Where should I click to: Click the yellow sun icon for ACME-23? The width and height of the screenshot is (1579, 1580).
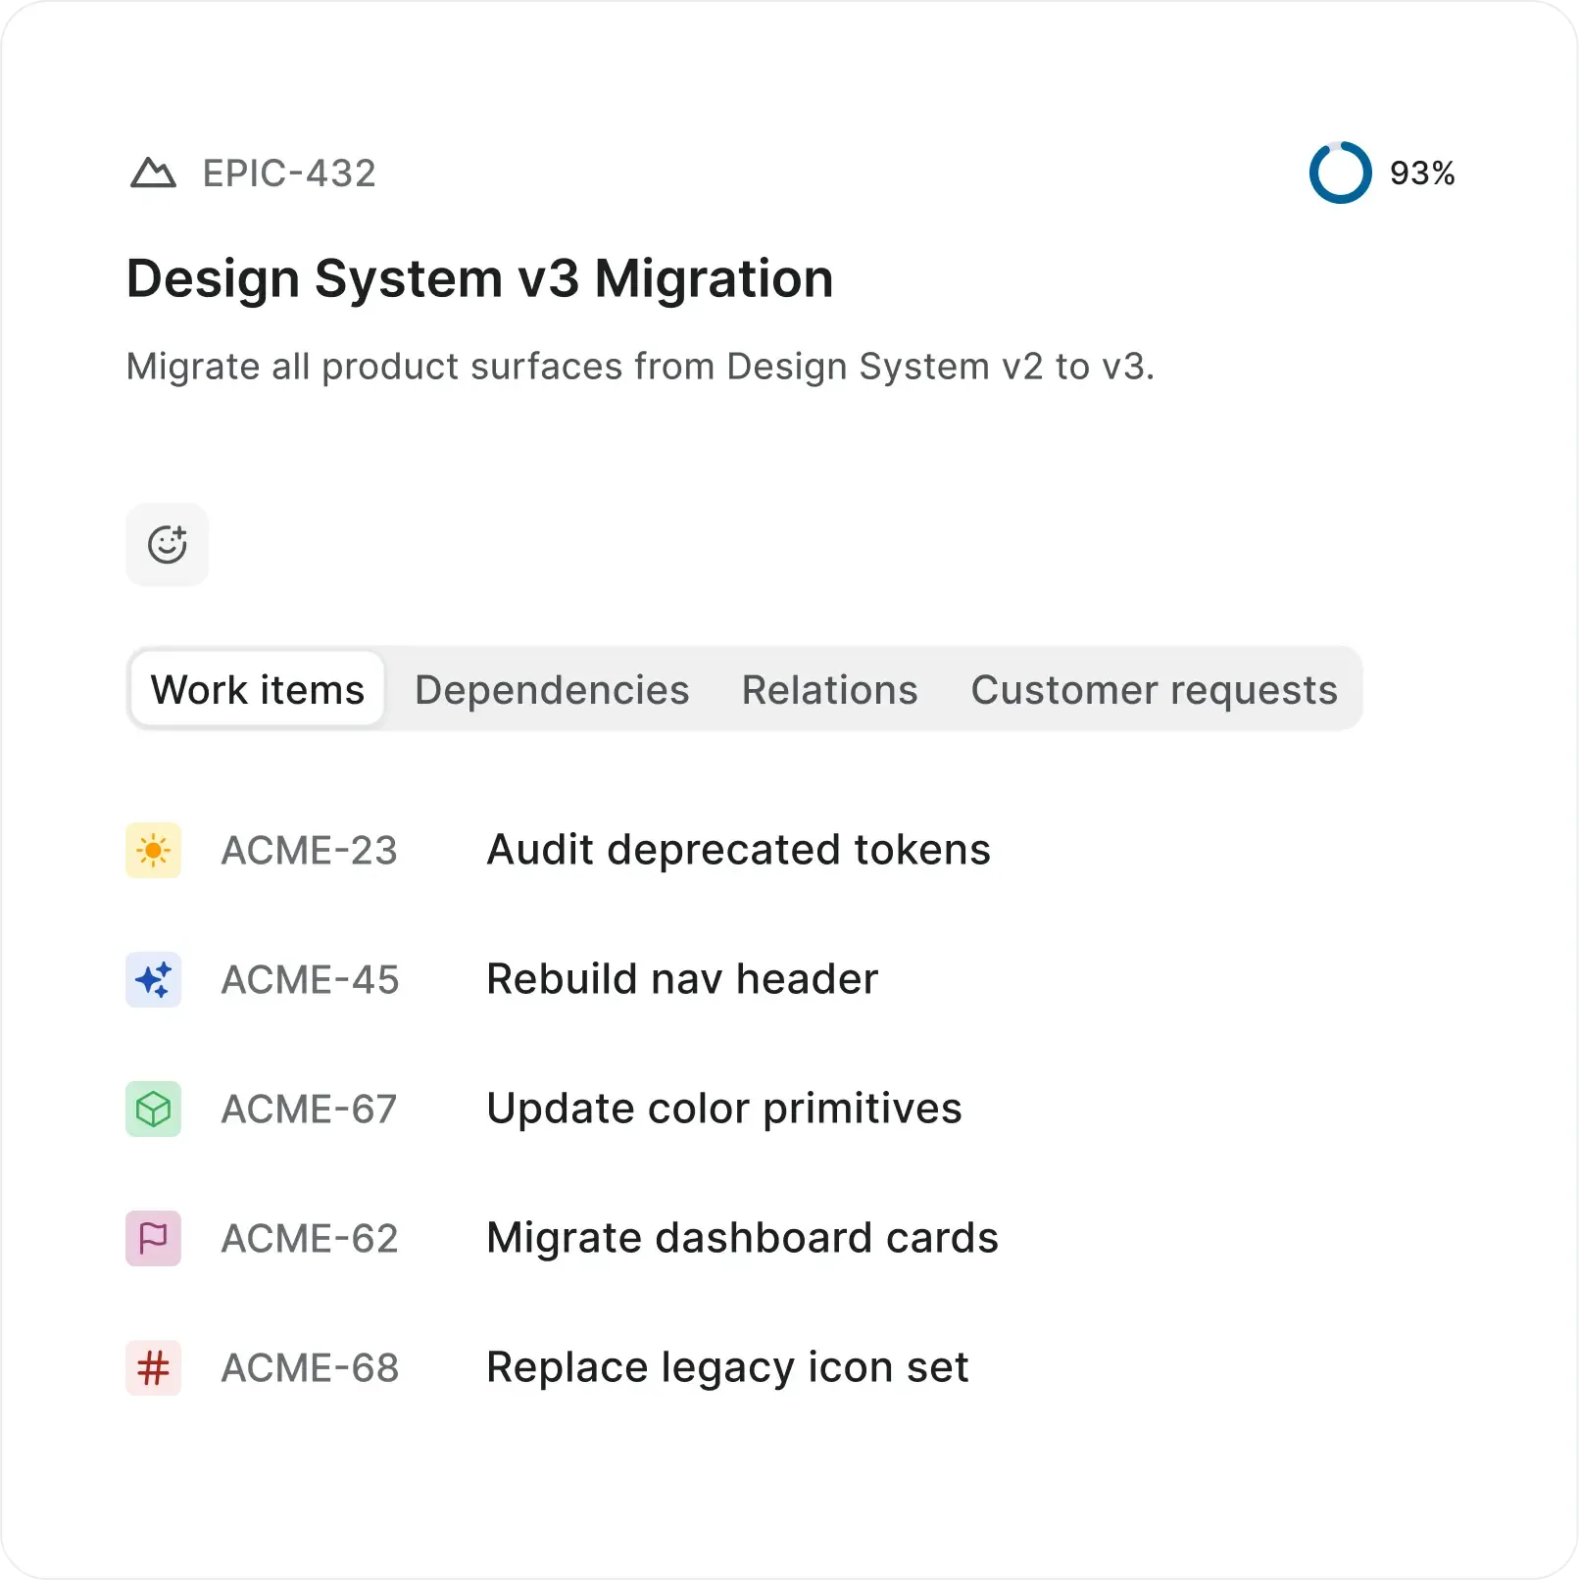153,850
